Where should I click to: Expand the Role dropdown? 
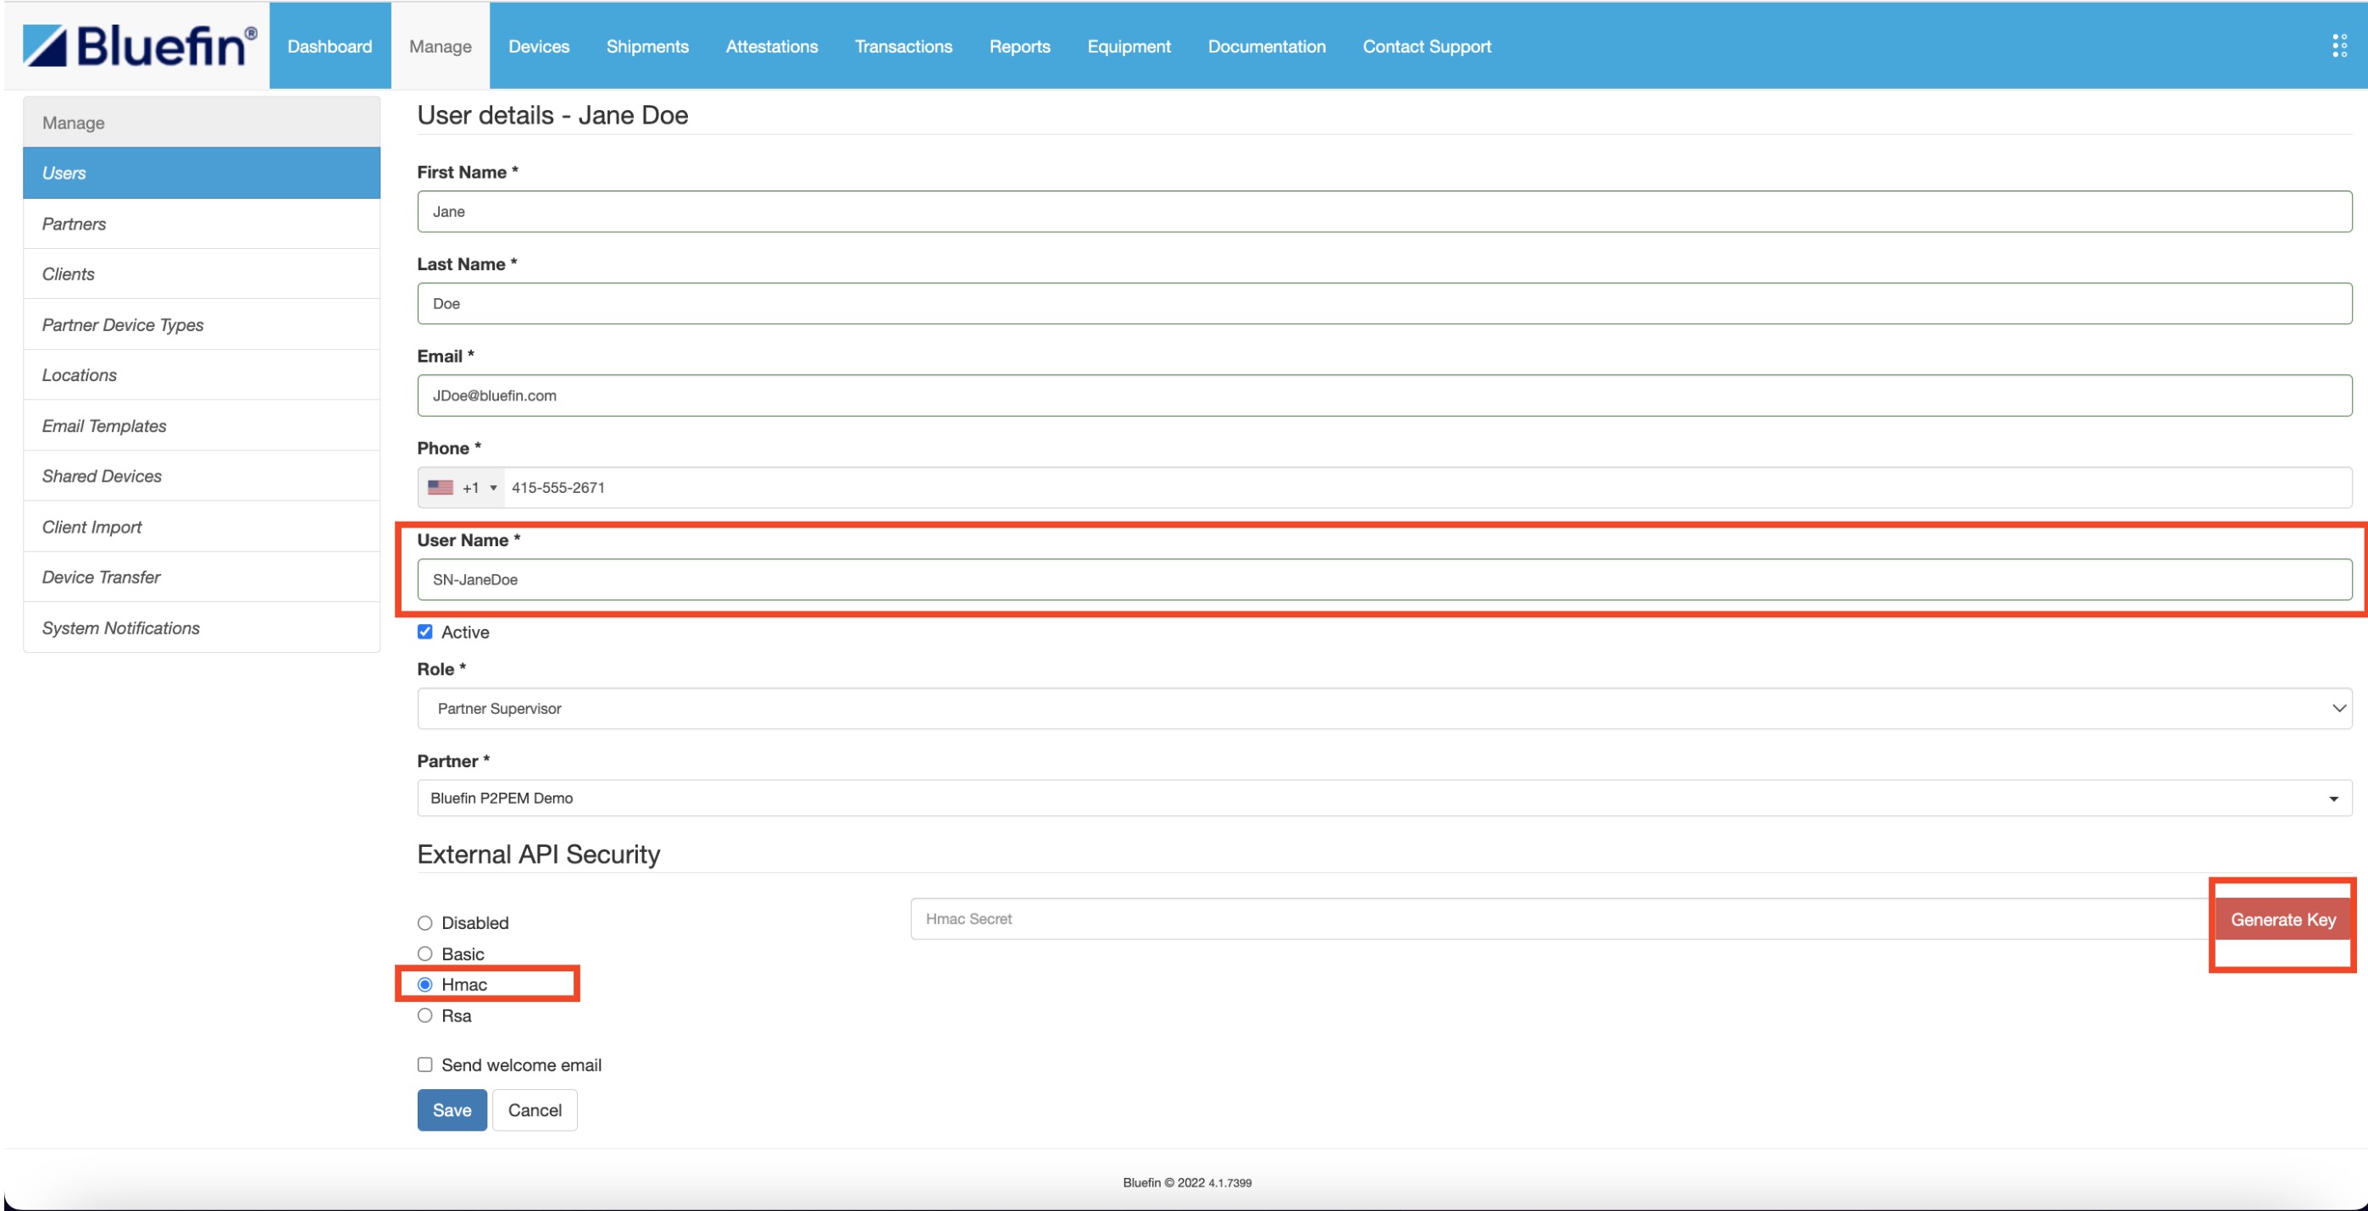click(x=1384, y=709)
